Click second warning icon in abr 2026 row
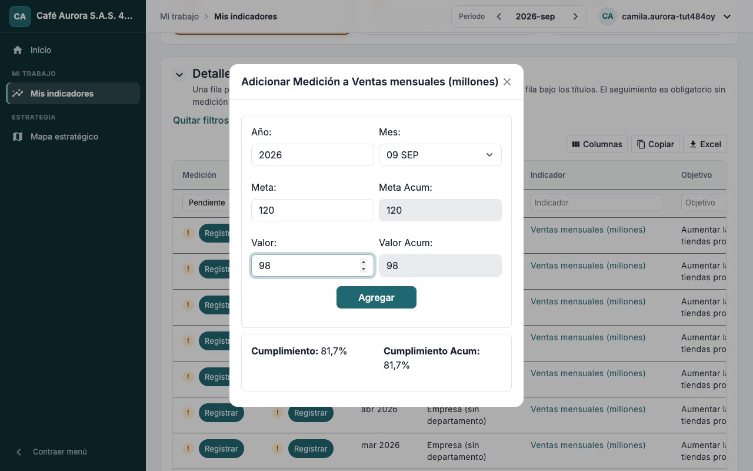 pos(277,413)
